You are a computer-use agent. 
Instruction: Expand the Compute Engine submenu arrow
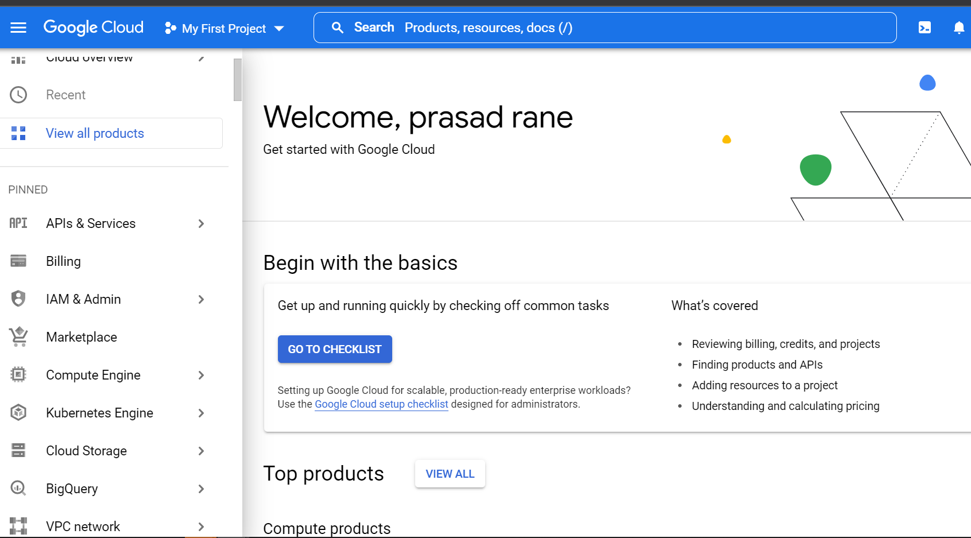click(x=201, y=375)
